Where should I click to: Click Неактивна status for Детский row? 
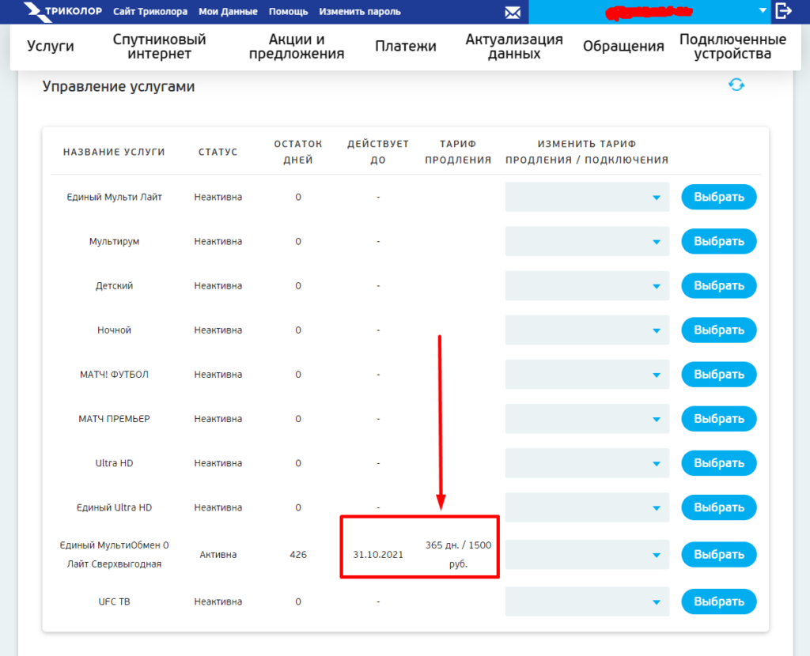(218, 286)
